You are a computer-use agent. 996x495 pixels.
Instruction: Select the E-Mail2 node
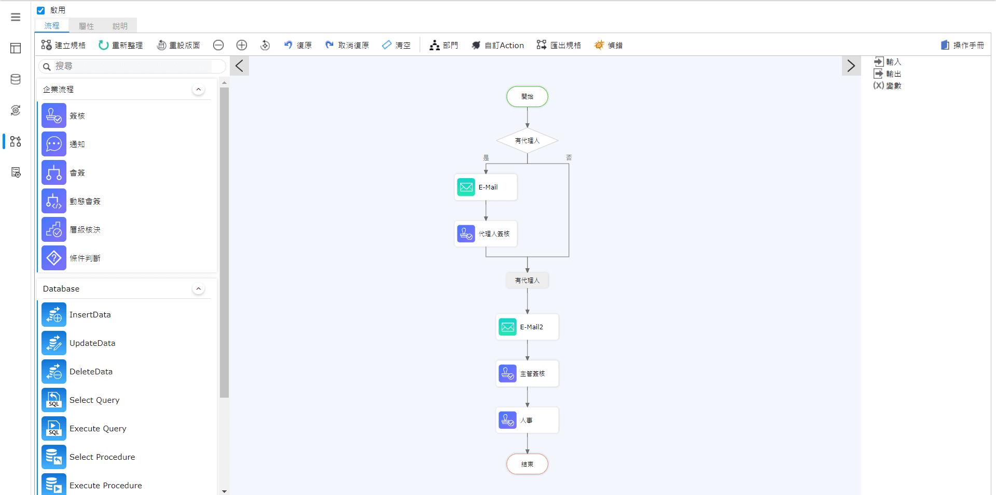coord(527,327)
